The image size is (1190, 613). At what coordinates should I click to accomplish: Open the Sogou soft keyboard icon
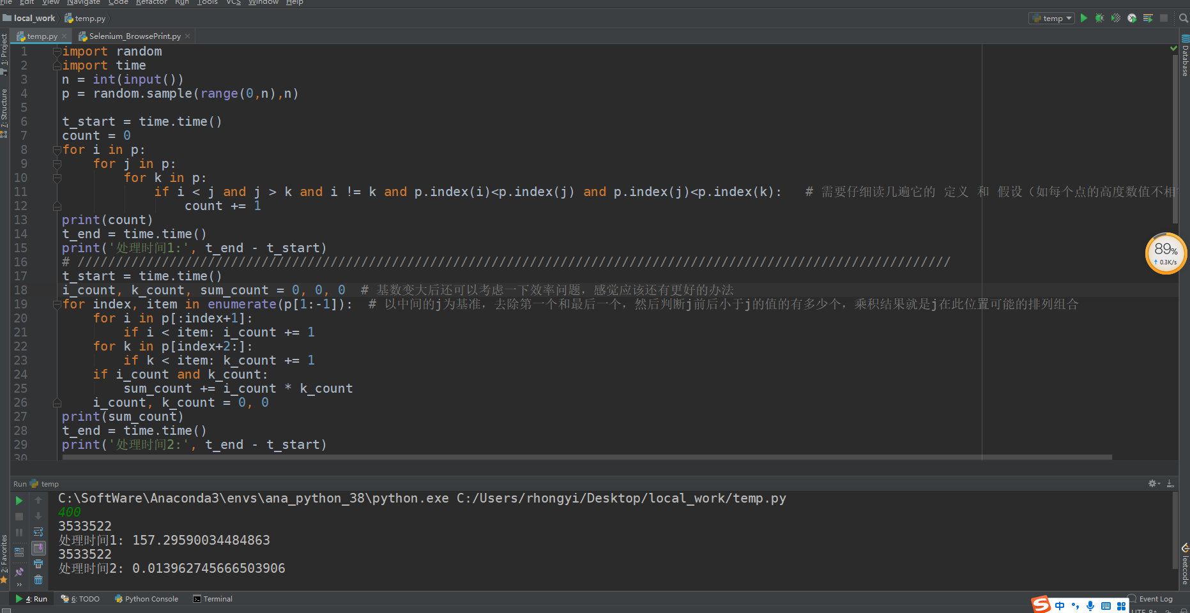tap(1106, 605)
